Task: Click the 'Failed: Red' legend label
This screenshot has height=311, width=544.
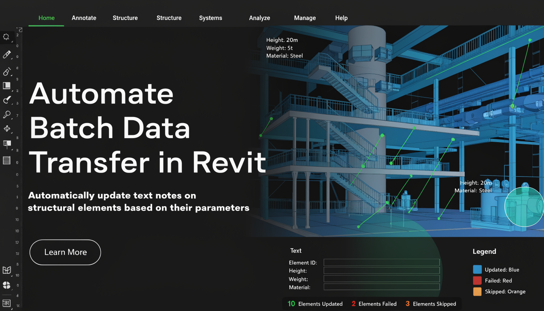Action: (x=498, y=281)
